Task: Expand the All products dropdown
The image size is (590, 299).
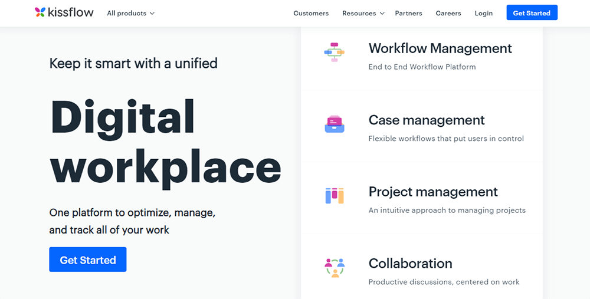Action: coord(130,13)
